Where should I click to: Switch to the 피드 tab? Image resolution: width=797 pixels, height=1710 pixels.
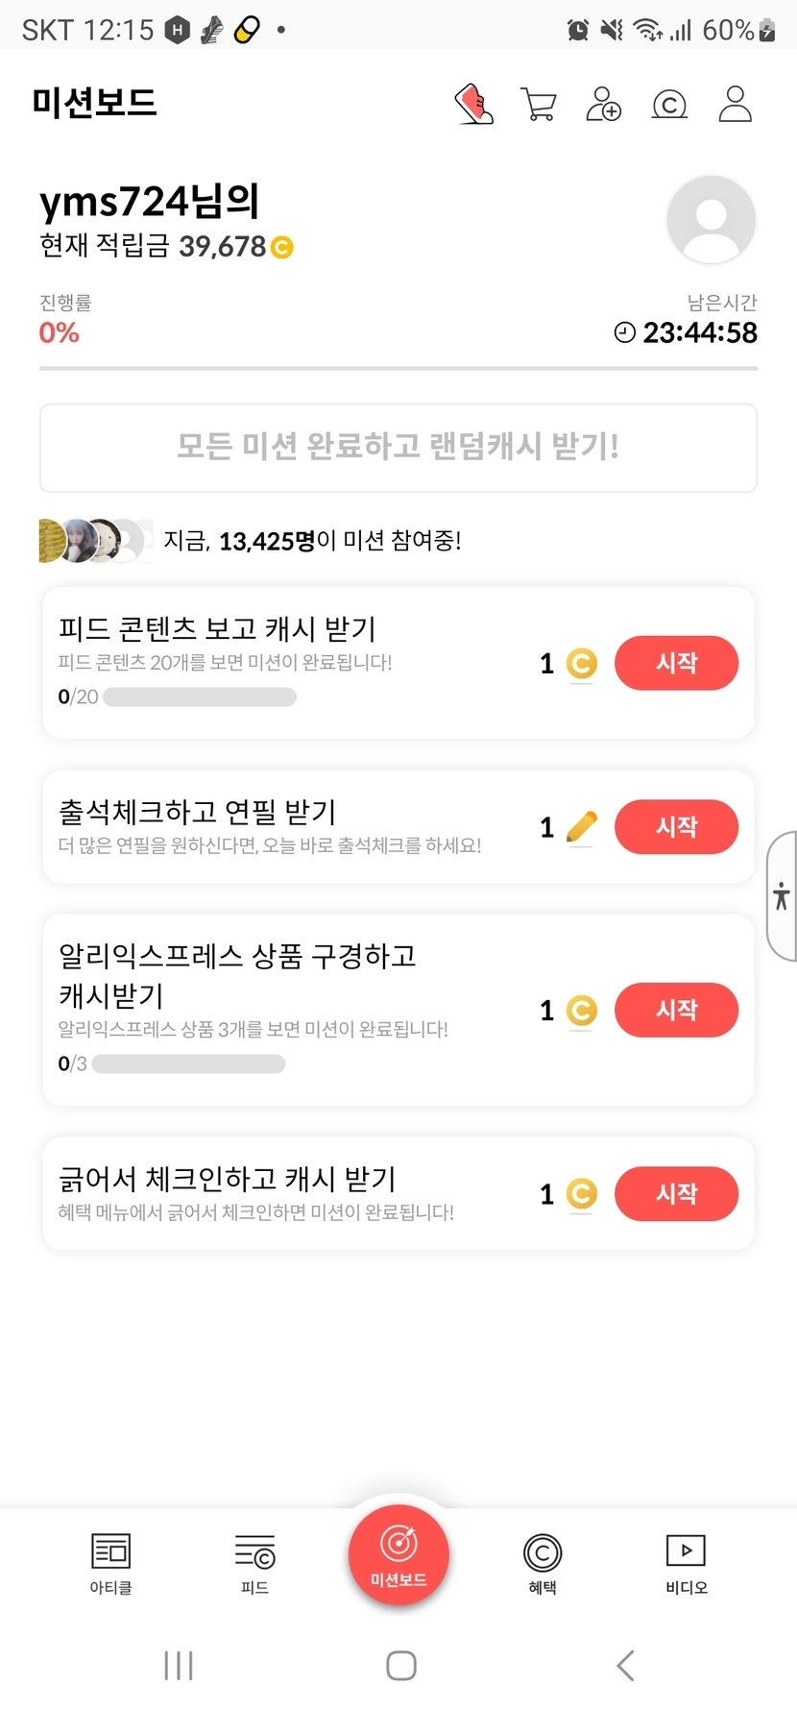[x=254, y=1562]
